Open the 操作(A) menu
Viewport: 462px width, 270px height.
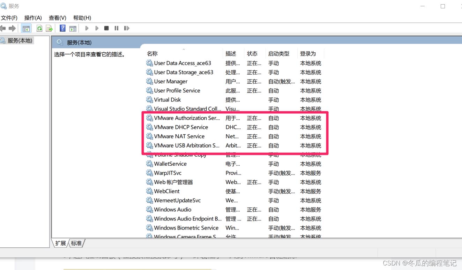coord(33,18)
